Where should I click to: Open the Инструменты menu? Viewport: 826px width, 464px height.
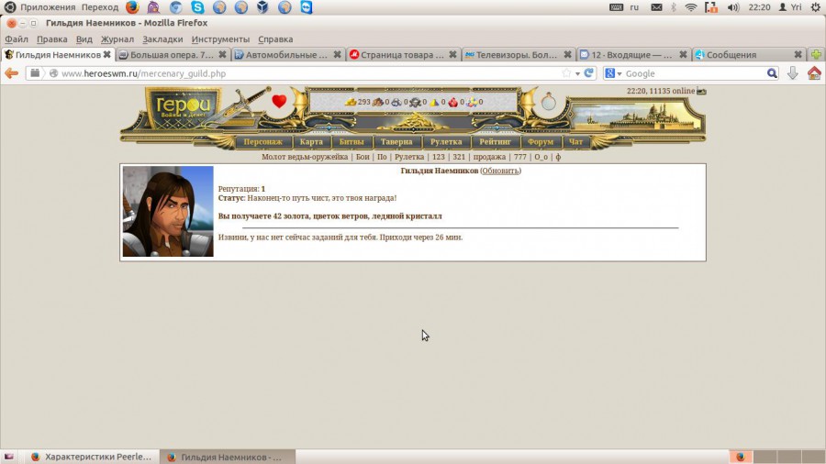220,39
